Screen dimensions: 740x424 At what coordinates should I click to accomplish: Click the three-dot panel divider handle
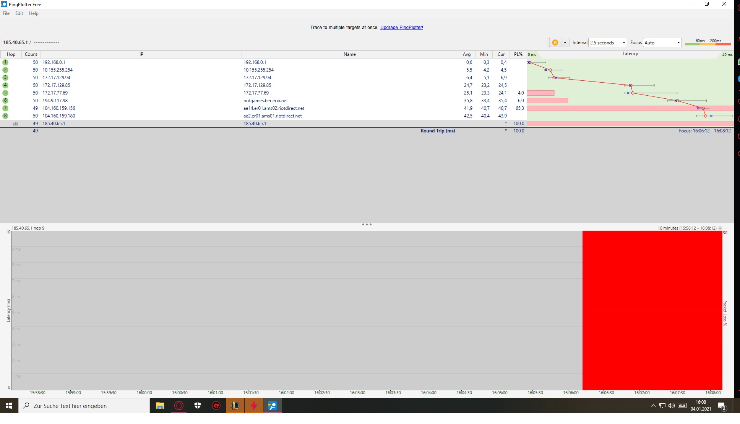point(367,225)
